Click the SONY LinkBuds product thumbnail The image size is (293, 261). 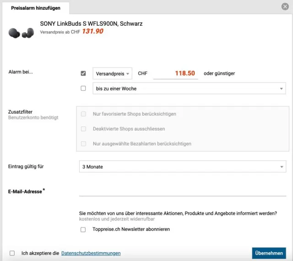point(21,33)
